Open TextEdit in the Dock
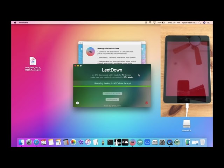This screenshot has height=168, width=224. (x=96, y=142)
